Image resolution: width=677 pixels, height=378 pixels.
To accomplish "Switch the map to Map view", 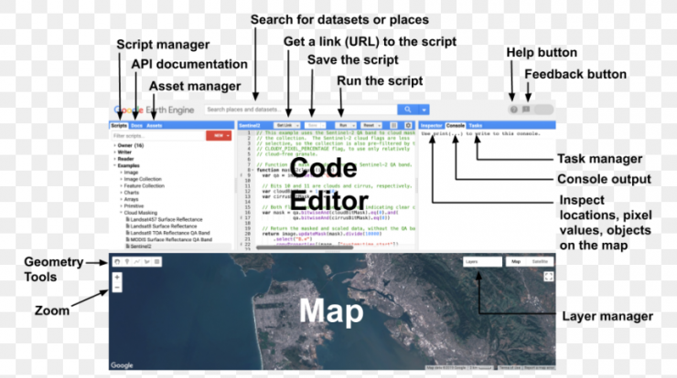I will (516, 262).
